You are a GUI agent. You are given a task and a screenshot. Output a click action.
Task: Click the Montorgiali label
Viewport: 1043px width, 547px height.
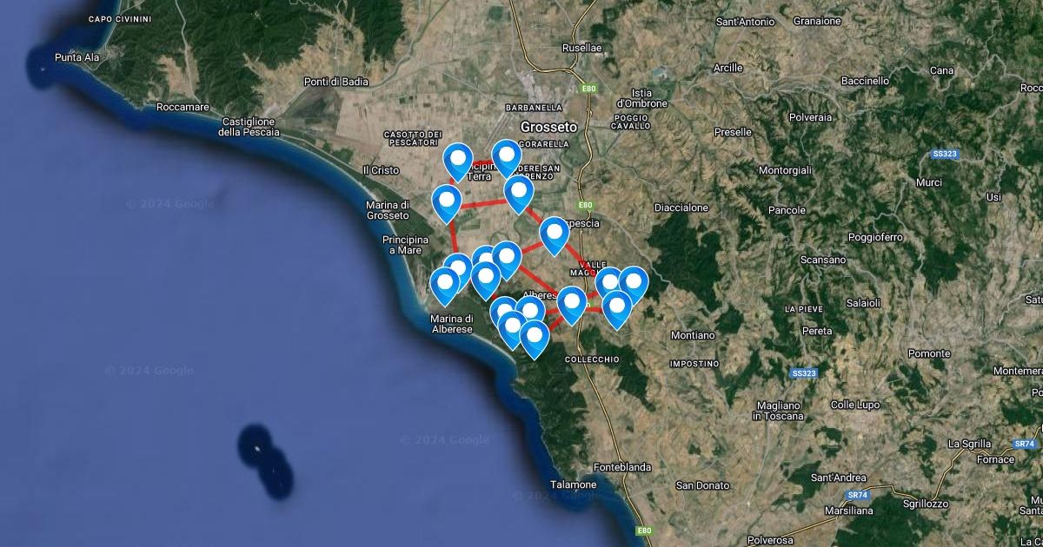point(785,170)
